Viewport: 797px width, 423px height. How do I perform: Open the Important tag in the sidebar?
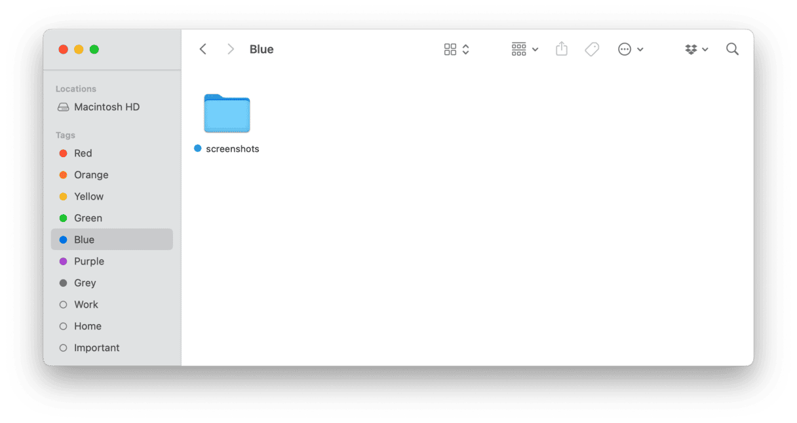[x=112, y=348]
